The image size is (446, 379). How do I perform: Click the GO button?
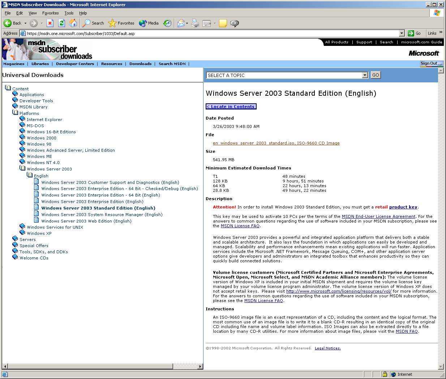(x=375, y=75)
